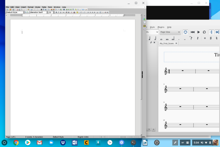Select the tie icon in note toolbar

190,38
